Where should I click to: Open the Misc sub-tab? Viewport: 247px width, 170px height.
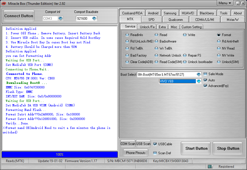pyautogui.click(x=174, y=27)
